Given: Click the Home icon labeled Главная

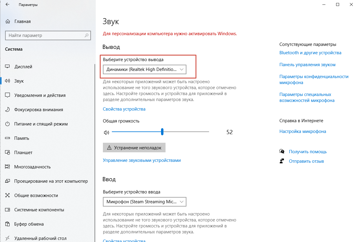Looking at the screenshot, I should pos(8,22).
